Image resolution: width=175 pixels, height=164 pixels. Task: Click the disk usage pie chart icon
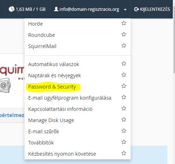point(12,9)
